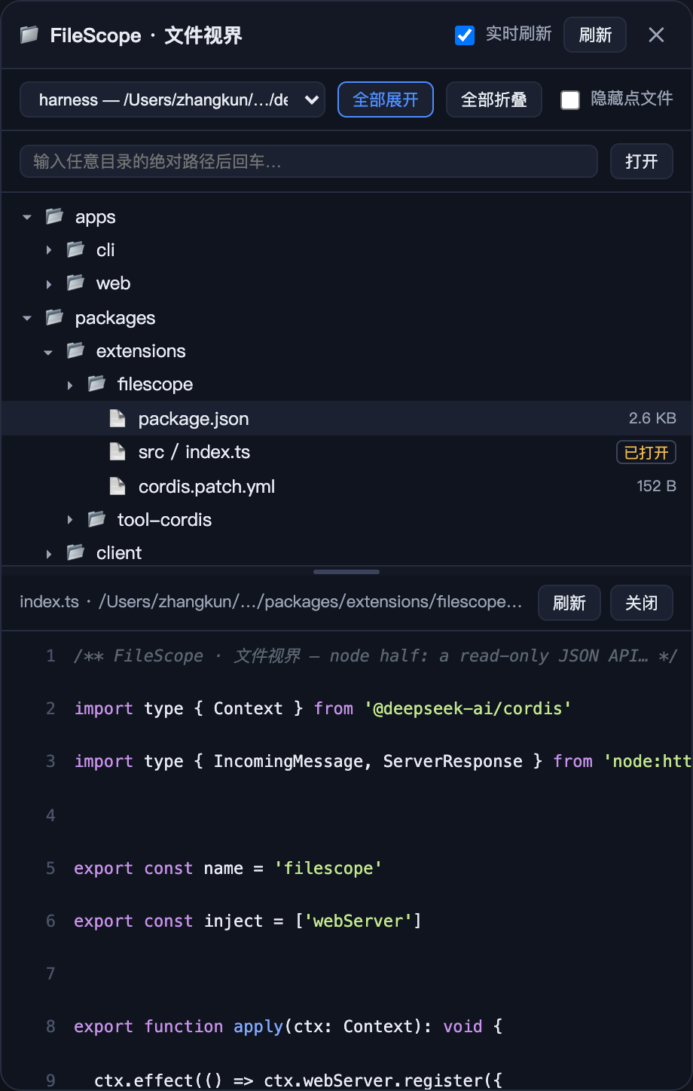Click 全部展开 to expand all
693x1091 pixels.
[x=386, y=99]
